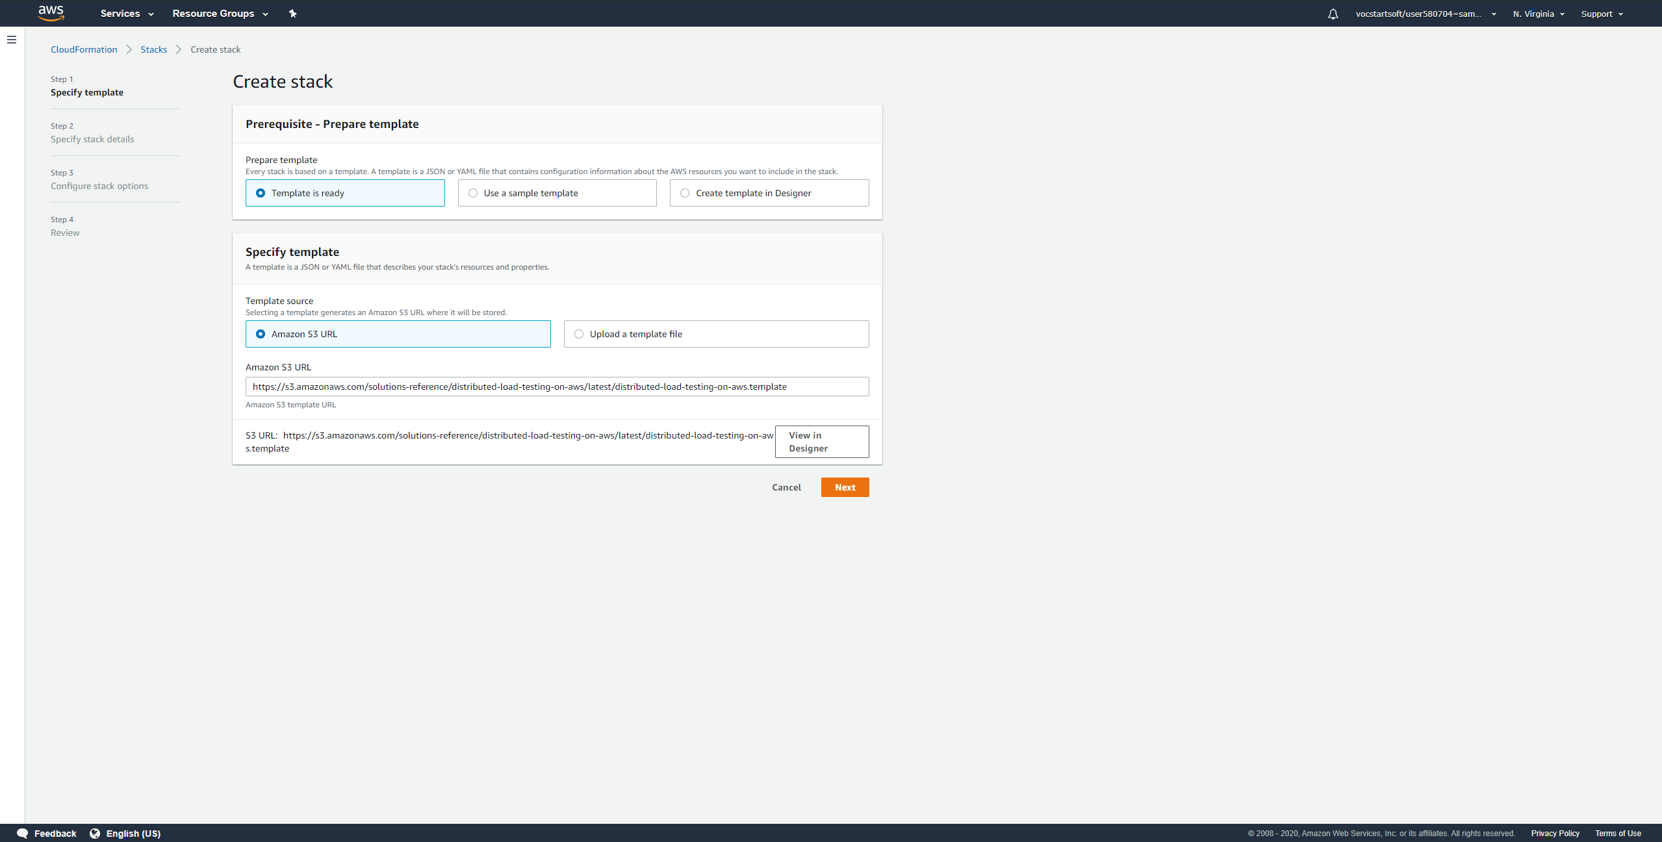
Task: Open the pin shortcuts icon in top bar
Action: [293, 14]
